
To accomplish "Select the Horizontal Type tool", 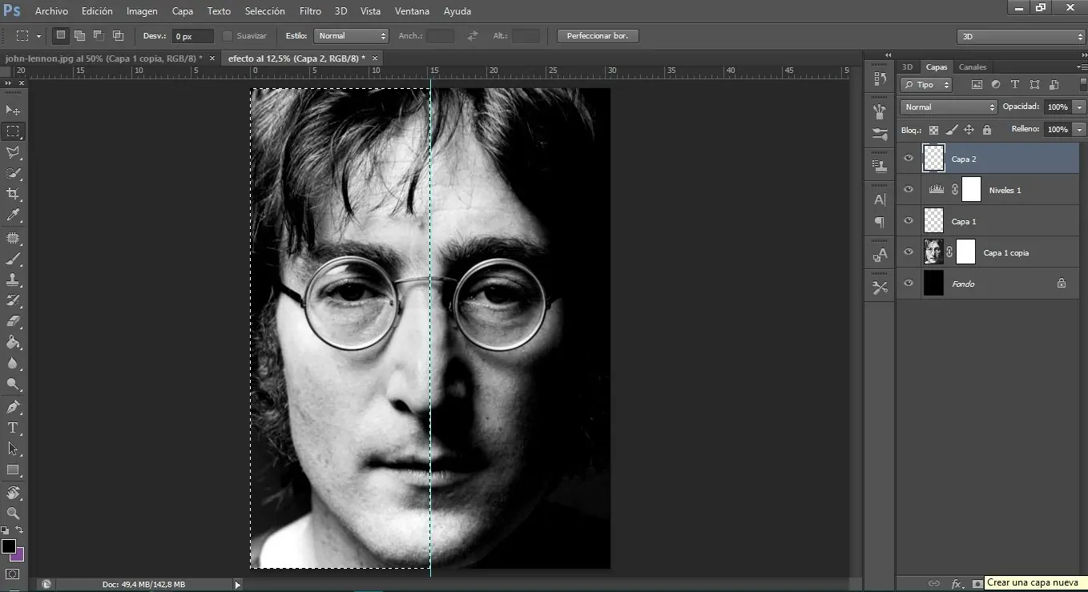I will click(x=13, y=427).
